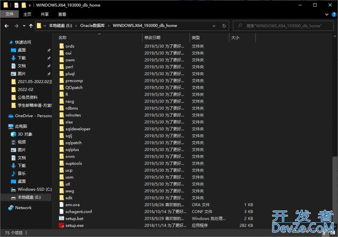Open 本地磁盘 (E:) in the sidebar
Image resolution: width=338 pixels, height=237 pixels.
click(x=29, y=197)
